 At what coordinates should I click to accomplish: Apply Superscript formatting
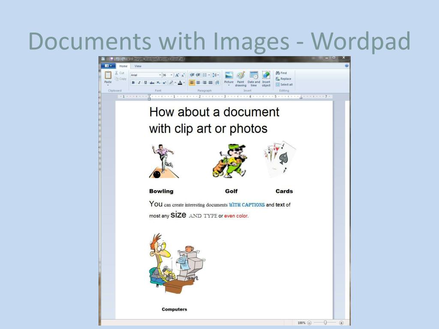164,83
